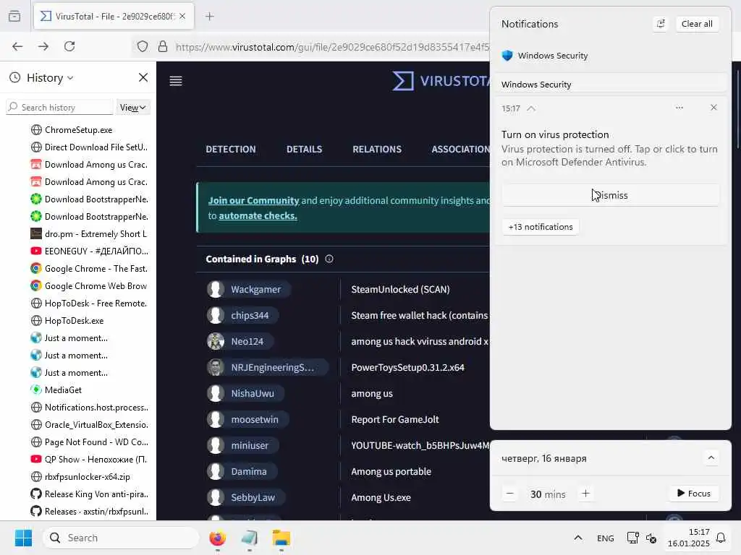741x555 pixels.
Task: Open ChromeSetup.exe history entry
Action: point(78,130)
